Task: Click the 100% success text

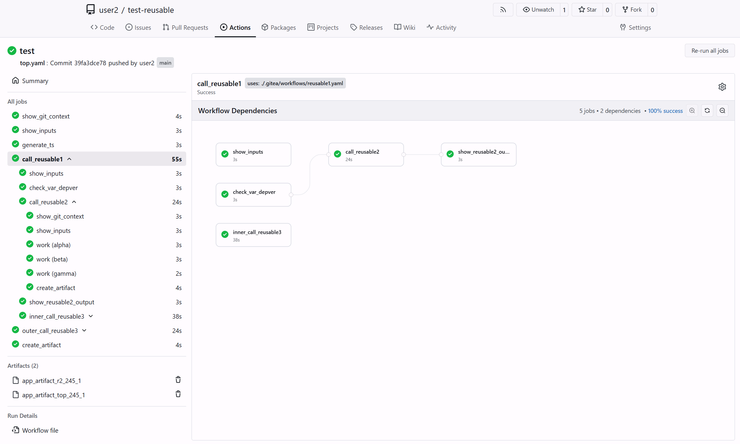Action: (x=665, y=111)
